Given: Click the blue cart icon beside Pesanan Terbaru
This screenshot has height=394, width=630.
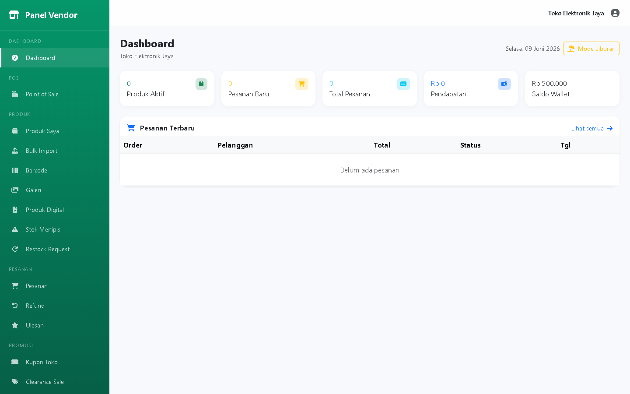Looking at the screenshot, I should (x=131, y=128).
